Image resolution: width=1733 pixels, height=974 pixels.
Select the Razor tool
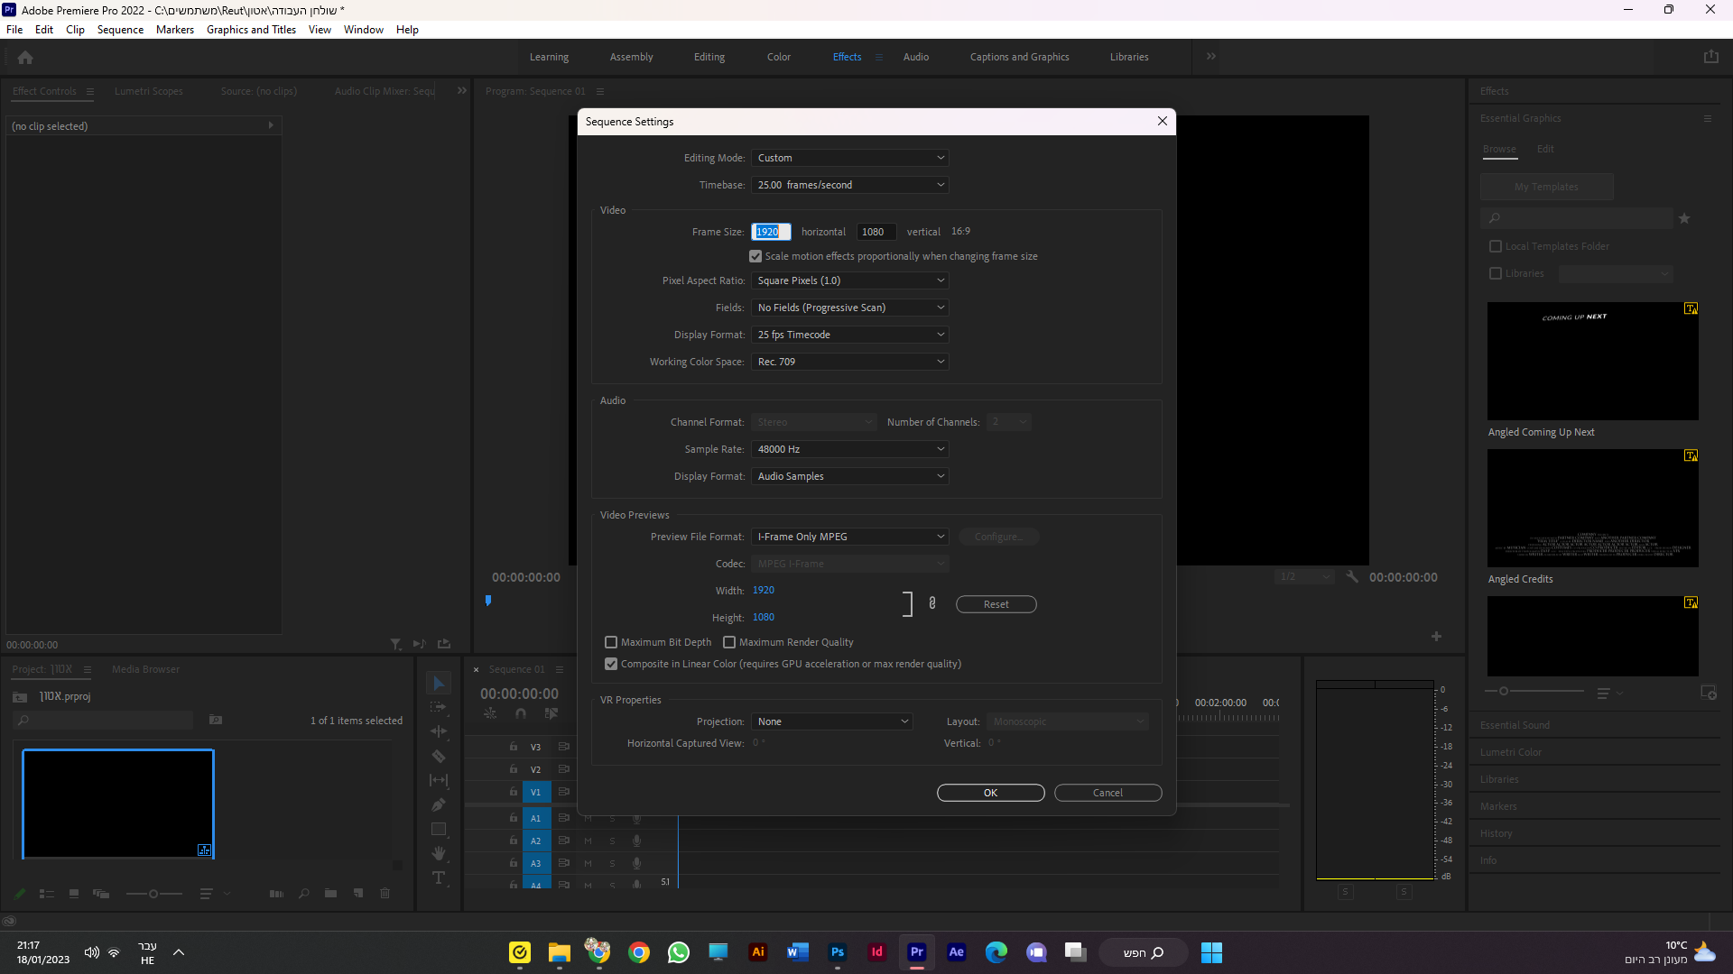[439, 757]
